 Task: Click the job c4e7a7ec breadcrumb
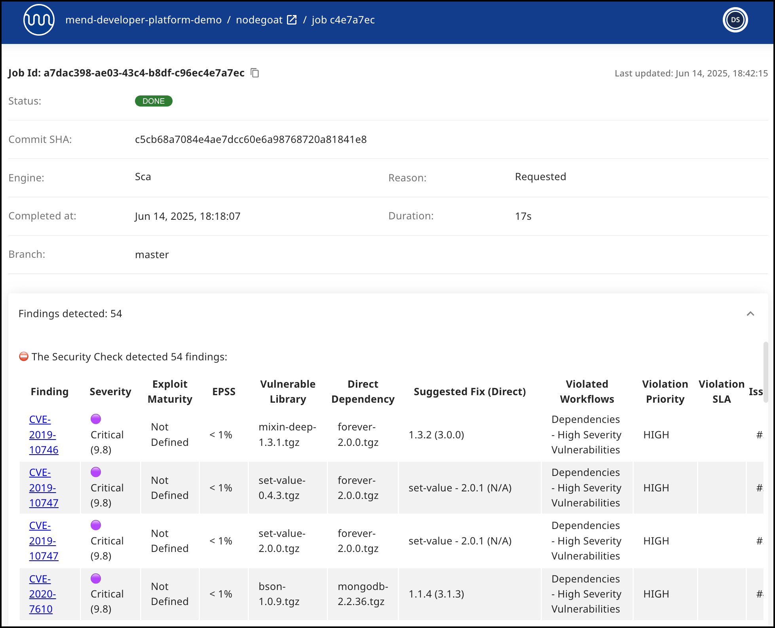click(343, 20)
